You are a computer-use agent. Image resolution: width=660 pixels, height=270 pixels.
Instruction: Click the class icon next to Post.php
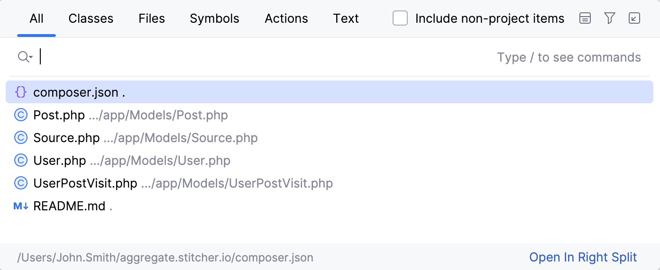click(x=21, y=115)
